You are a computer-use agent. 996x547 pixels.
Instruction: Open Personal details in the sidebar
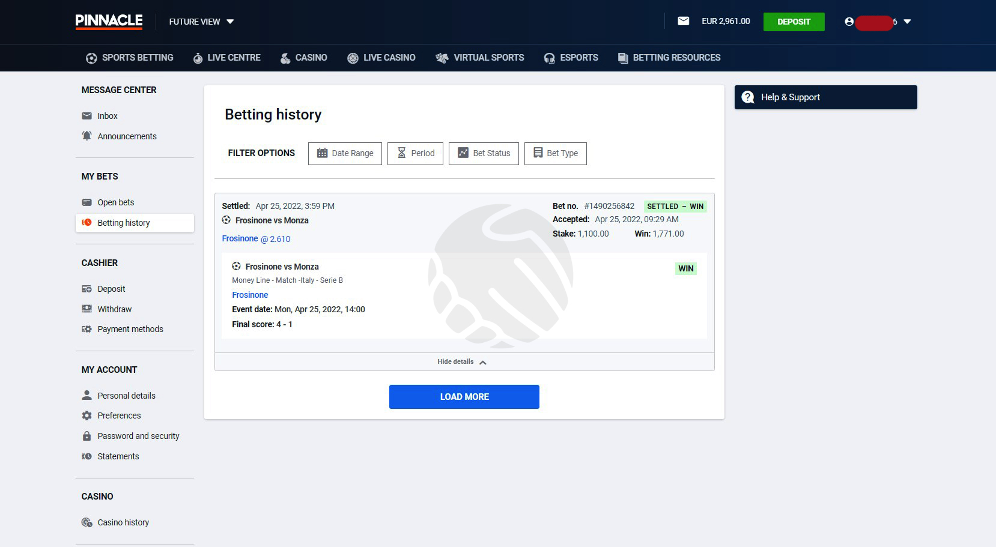pyautogui.click(x=126, y=396)
